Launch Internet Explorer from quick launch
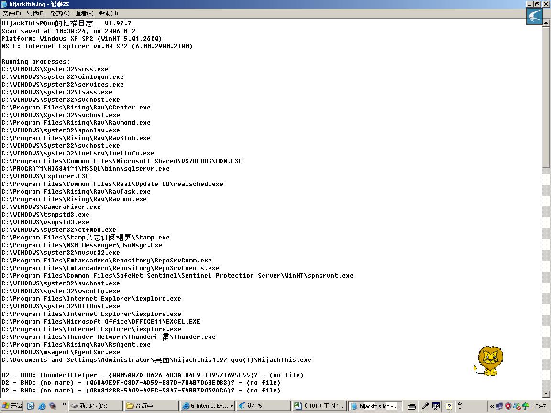The height and width of the screenshot is (413, 551). pos(42,406)
